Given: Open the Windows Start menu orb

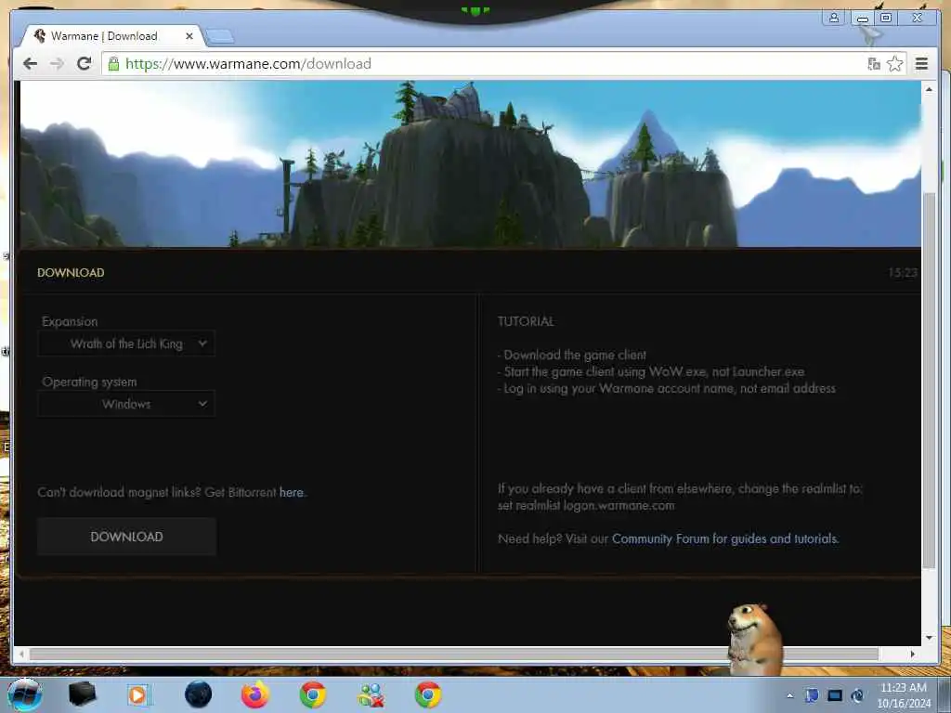Looking at the screenshot, I should pos(25,694).
